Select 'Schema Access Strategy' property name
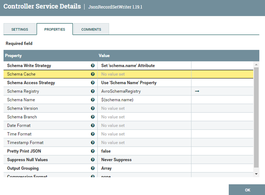Screen dimensions: 265x195 (31, 83)
